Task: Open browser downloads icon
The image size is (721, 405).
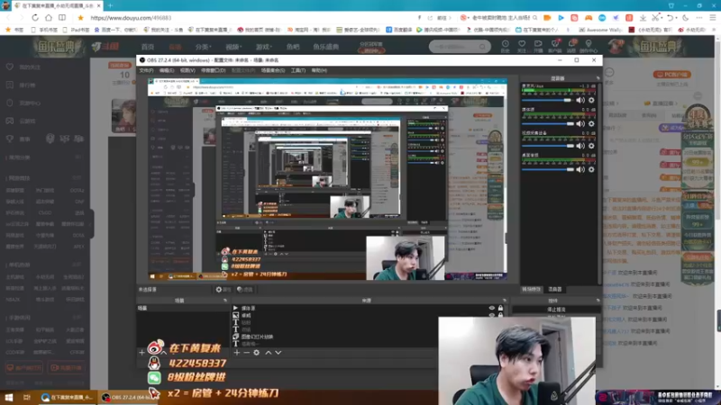Action: tap(643, 17)
